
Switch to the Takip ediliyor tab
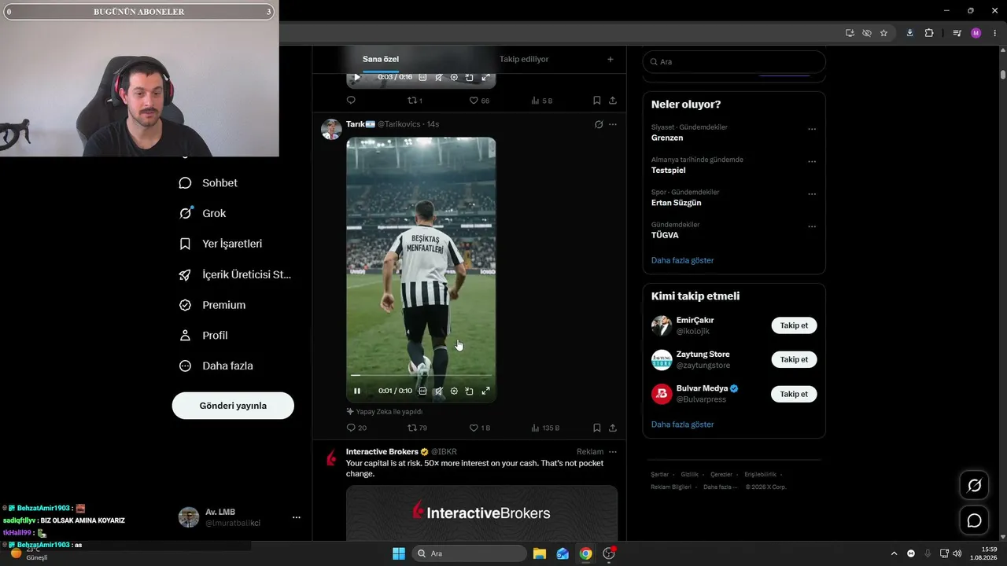pos(524,59)
